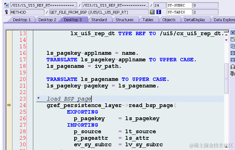Click the SY-TABIX field
The image size is (235, 150).
point(179,12)
